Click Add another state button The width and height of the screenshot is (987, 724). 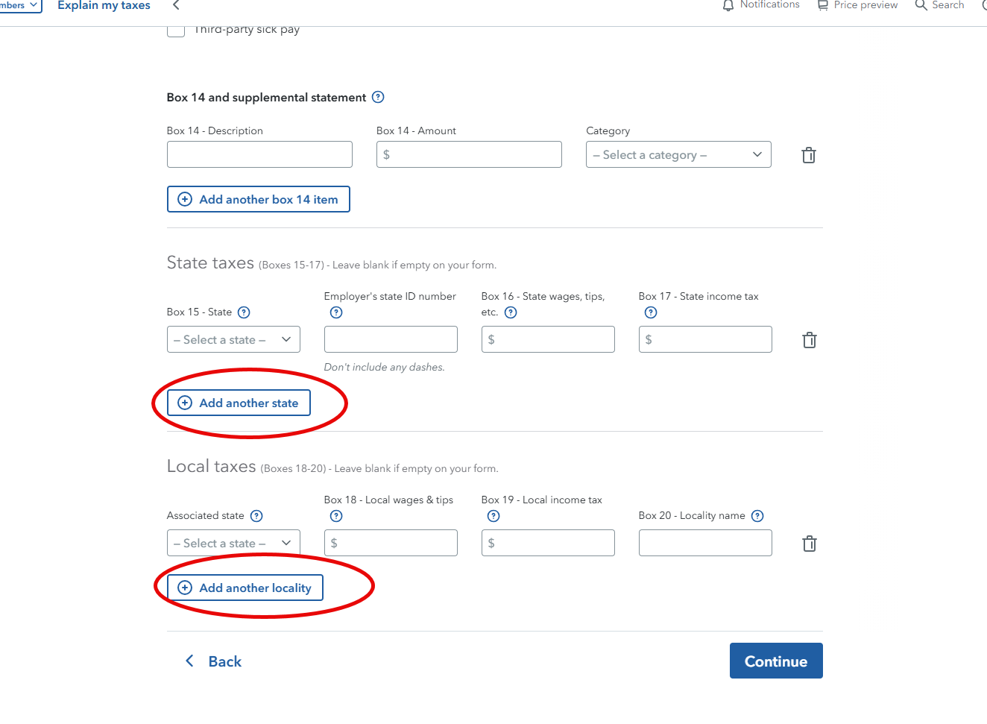239,403
